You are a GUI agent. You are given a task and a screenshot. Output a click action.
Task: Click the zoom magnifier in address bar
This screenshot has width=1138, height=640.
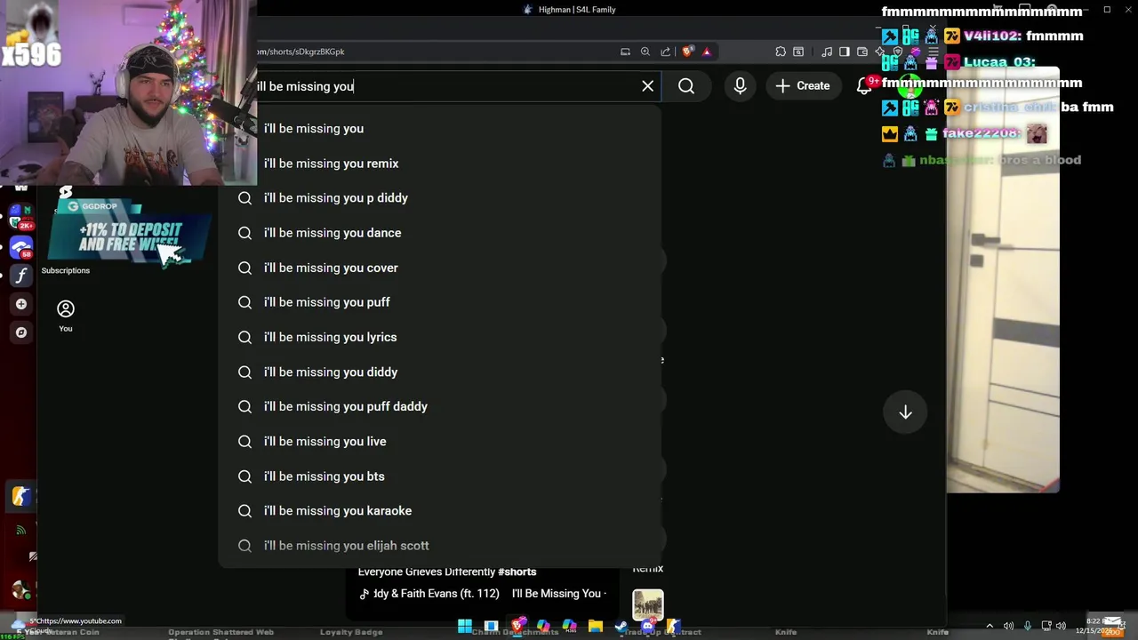coord(645,52)
